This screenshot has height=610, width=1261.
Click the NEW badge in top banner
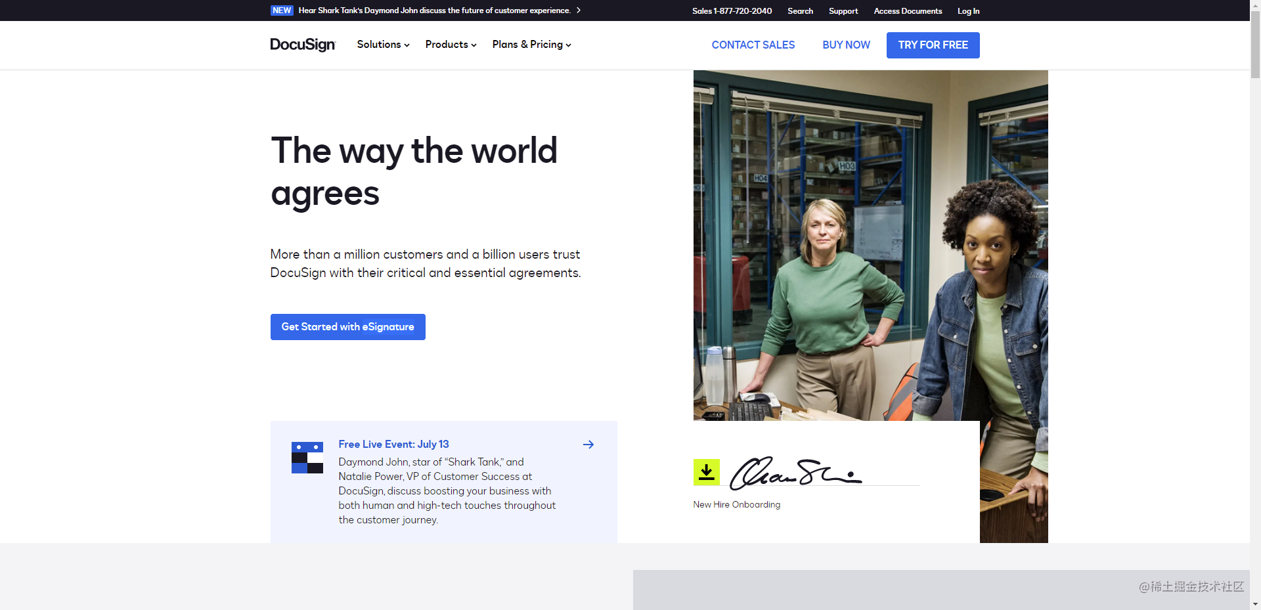point(282,11)
